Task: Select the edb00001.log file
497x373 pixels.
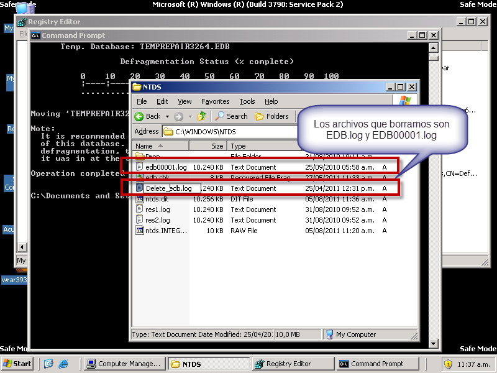Action: (x=165, y=167)
